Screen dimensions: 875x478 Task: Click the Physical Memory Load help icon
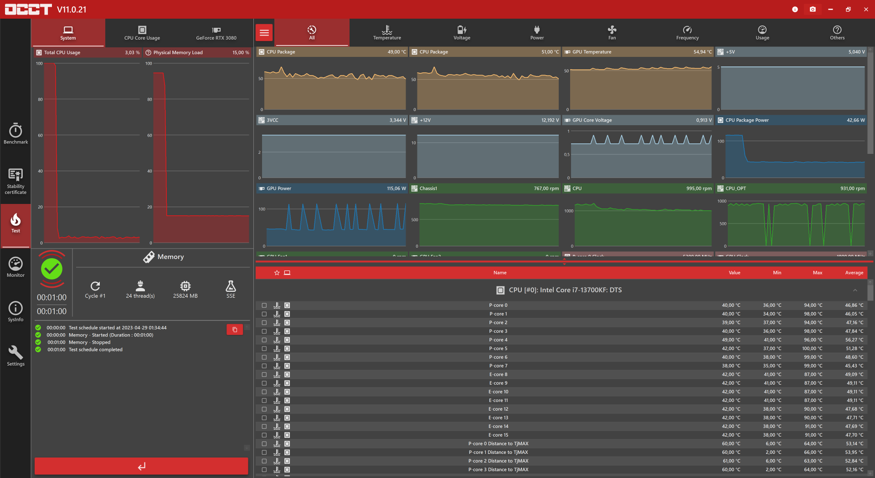[148, 52]
